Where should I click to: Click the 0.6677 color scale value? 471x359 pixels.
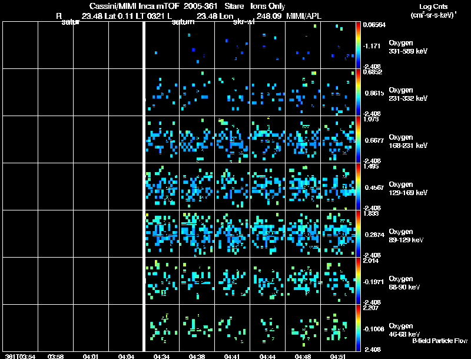tap(374, 140)
